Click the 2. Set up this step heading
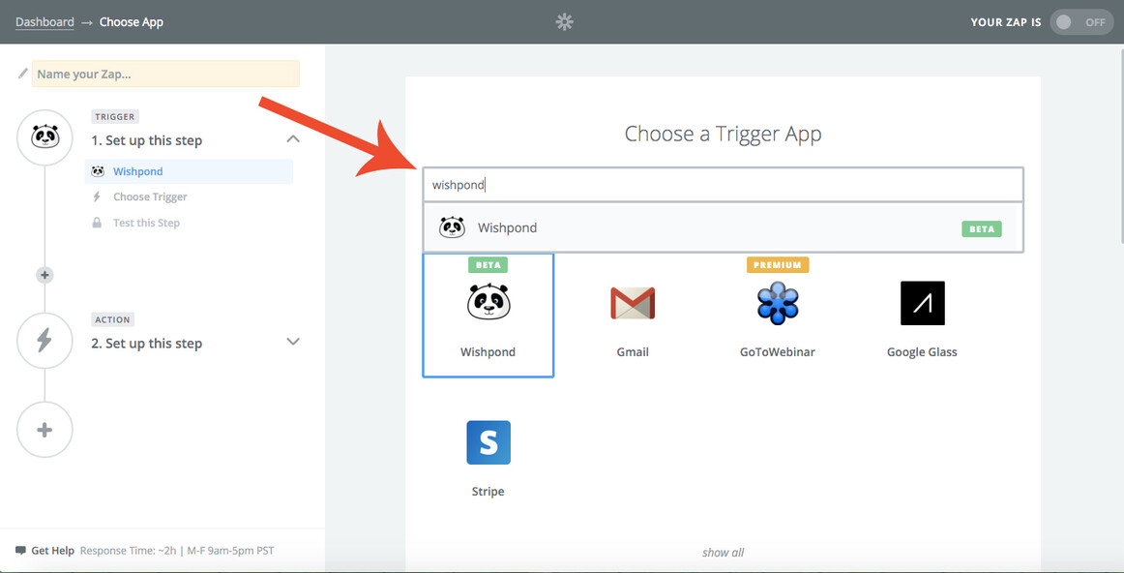This screenshot has width=1124, height=573. point(146,344)
